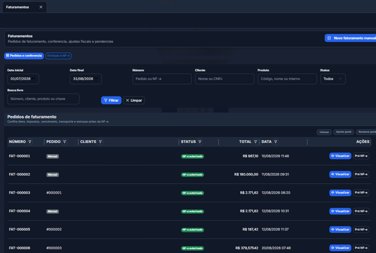Visualizar invoice FAT-000002
The width and height of the screenshot is (376, 253).
tap(340, 174)
